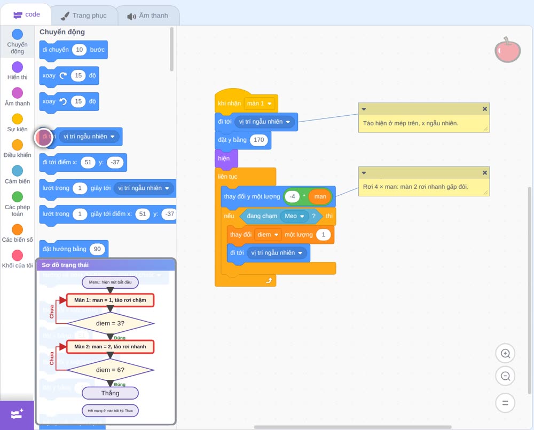Click the 90 field in 'đặt hướng bằng'
534x430 pixels.
97,249
